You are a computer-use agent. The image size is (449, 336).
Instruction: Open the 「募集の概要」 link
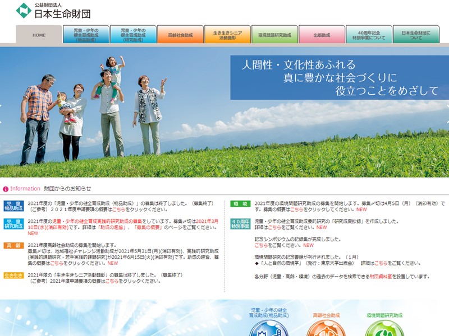(x=148, y=227)
